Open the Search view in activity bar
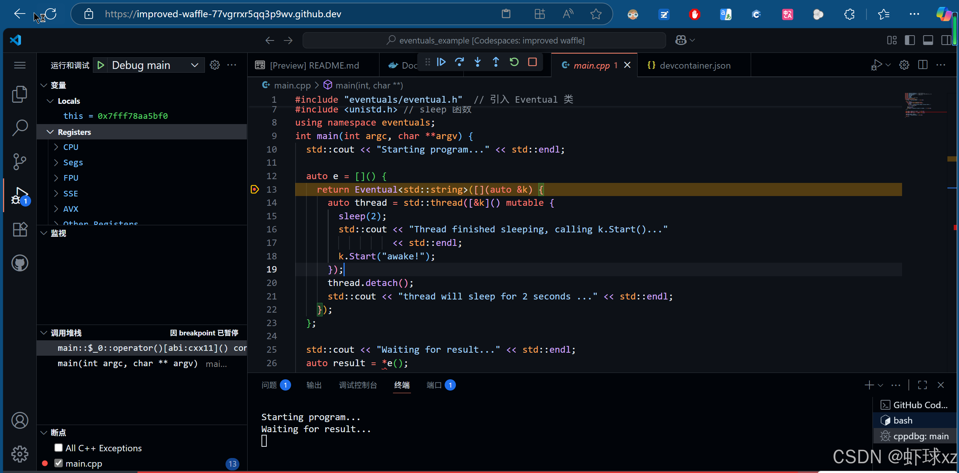Screen dimensions: 959x473 tap(20, 128)
